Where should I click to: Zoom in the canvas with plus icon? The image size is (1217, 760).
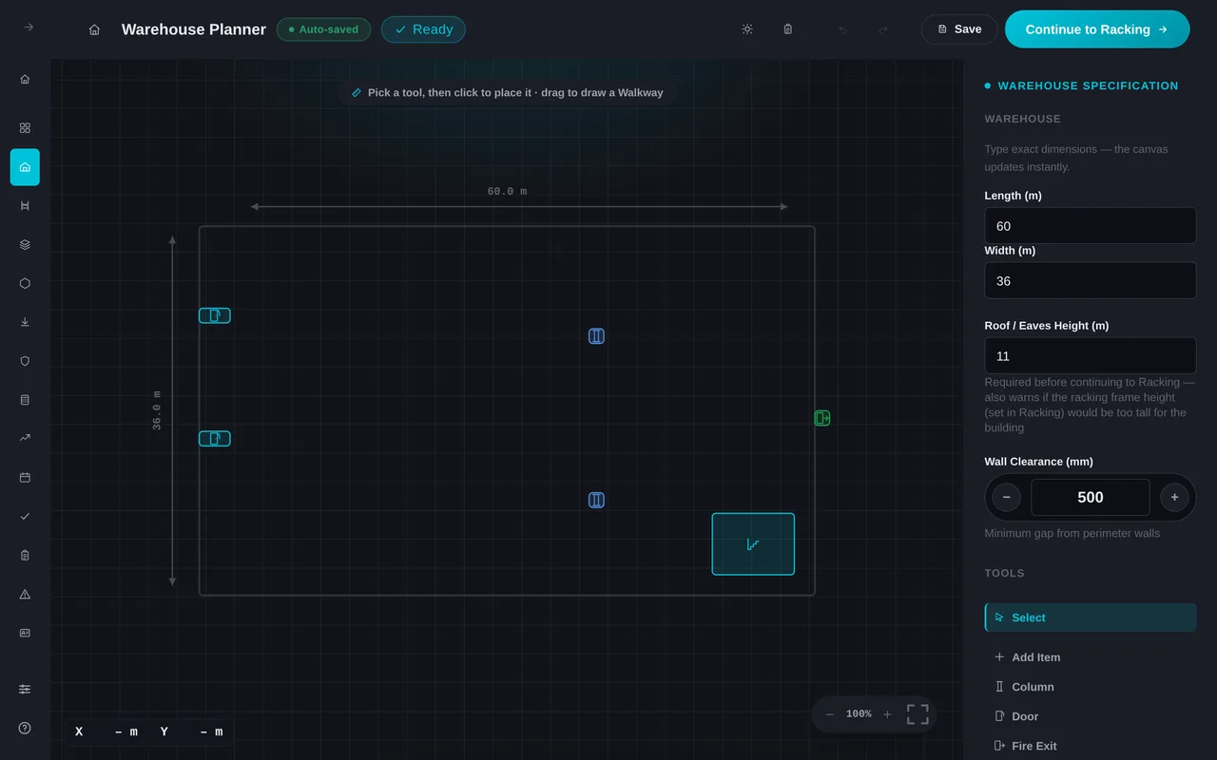[887, 714]
